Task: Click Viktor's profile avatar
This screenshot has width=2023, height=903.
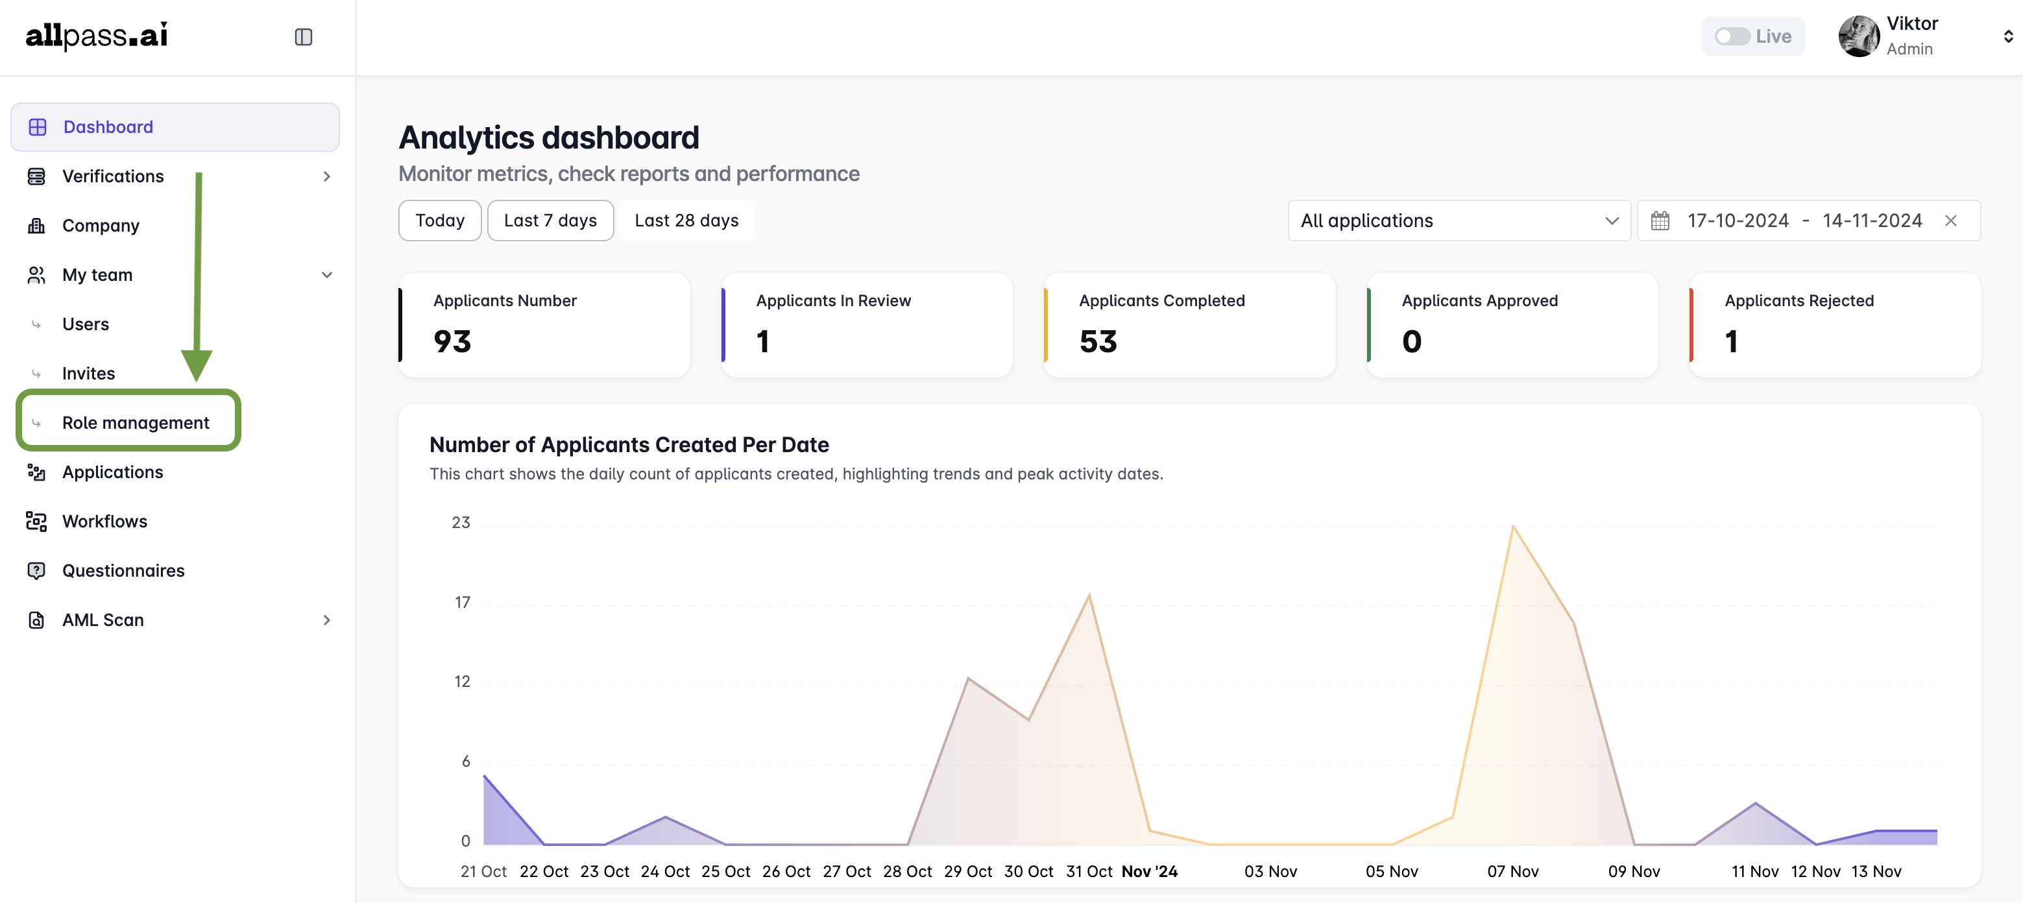Action: [1858, 37]
